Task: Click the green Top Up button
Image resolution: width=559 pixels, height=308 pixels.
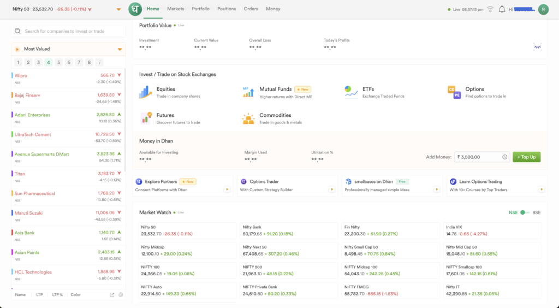Action: point(527,157)
